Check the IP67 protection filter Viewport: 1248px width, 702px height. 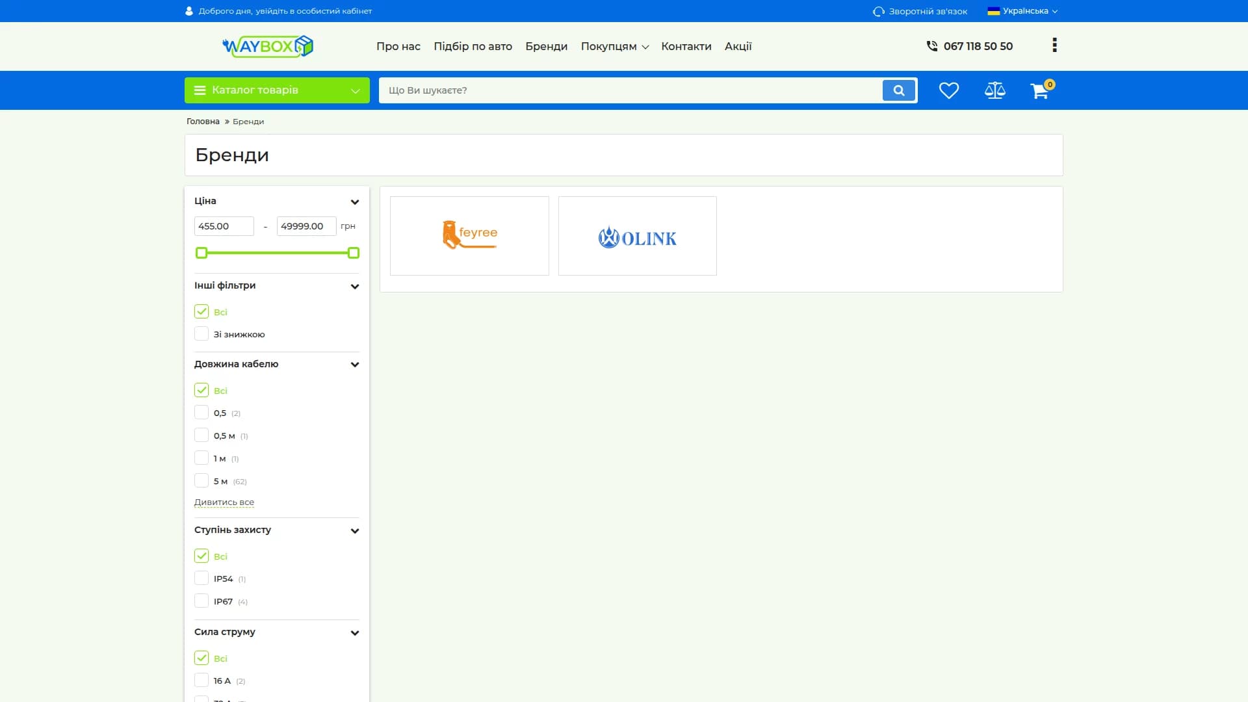pyautogui.click(x=201, y=601)
